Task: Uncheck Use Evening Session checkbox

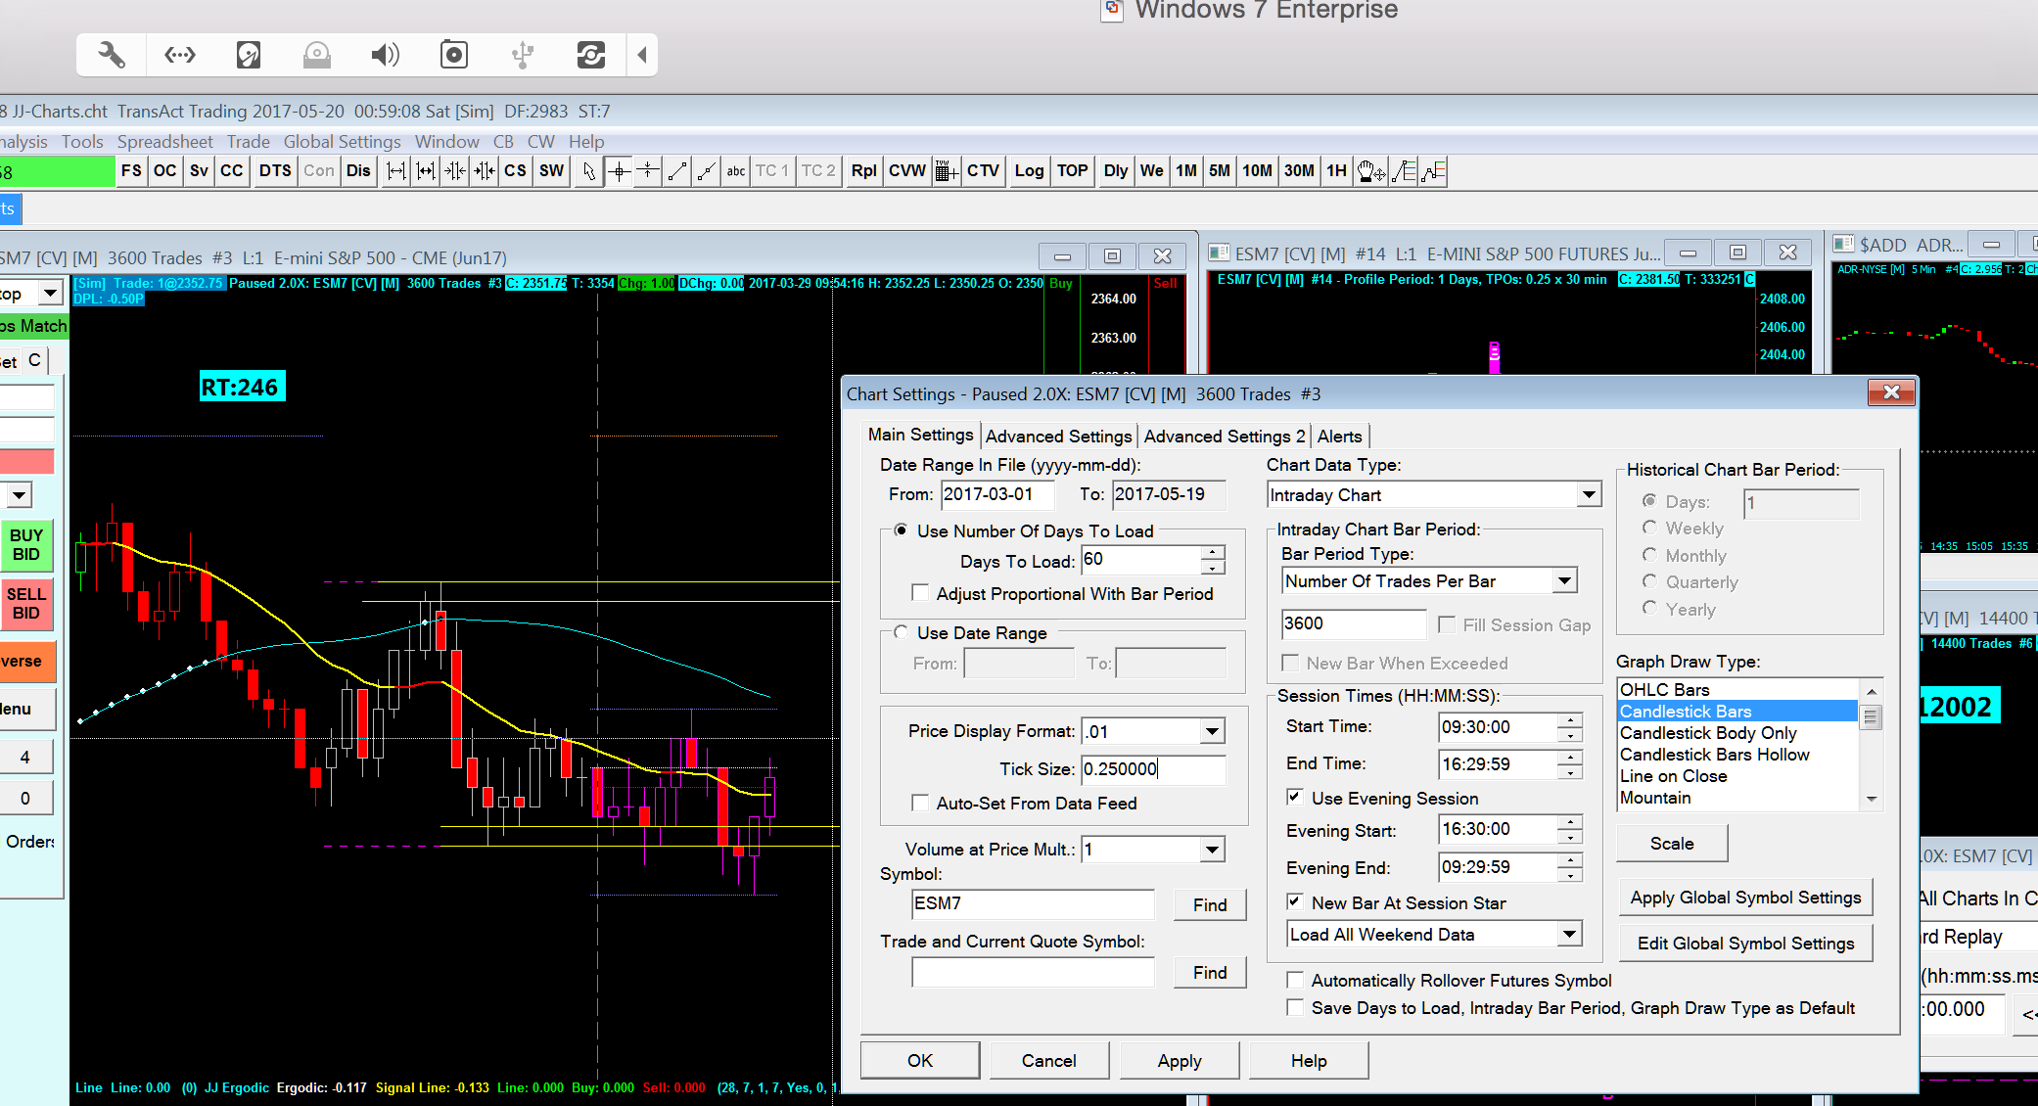Action: point(1295,797)
